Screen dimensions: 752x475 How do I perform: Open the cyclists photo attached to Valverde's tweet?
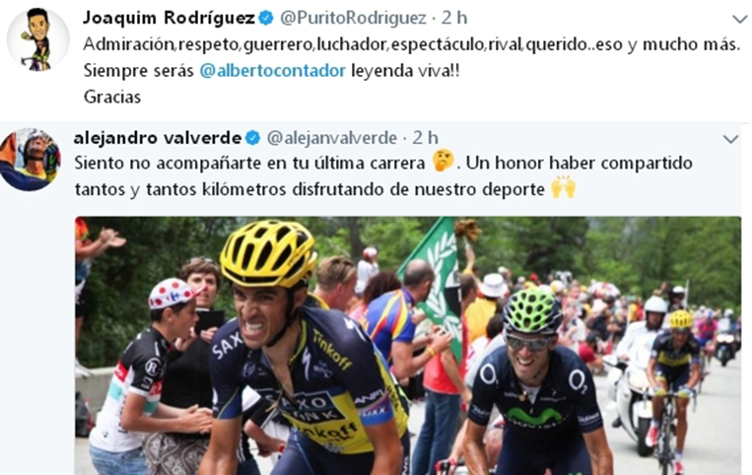point(408,346)
